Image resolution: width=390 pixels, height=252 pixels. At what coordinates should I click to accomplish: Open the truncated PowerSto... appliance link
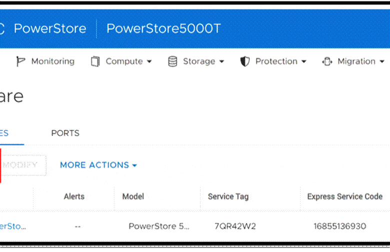coord(13,226)
